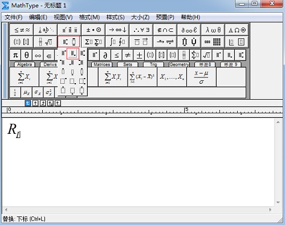Select the center tab stop button

[x=35, y=103]
